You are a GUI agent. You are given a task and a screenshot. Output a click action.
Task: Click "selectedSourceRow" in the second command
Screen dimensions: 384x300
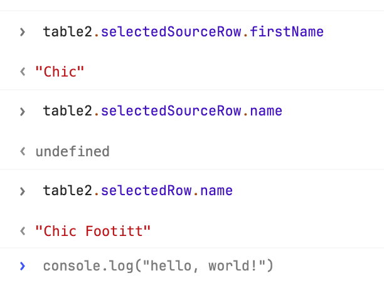(171, 111)
